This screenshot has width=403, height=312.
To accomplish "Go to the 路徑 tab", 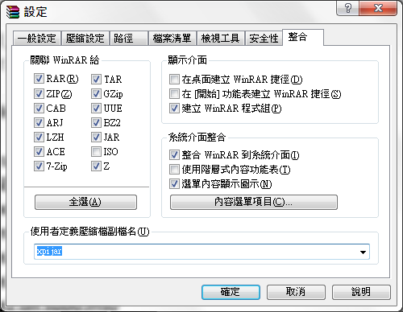I will click(x=129, y=39).
